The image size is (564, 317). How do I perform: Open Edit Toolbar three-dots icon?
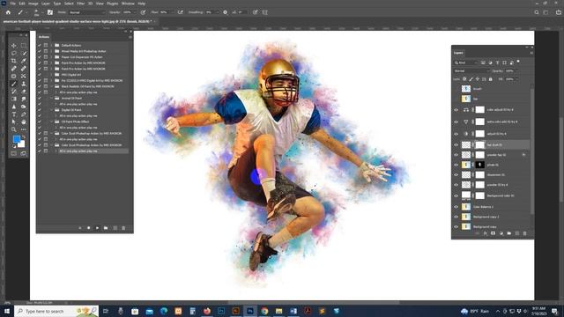(x=24, y=129)
